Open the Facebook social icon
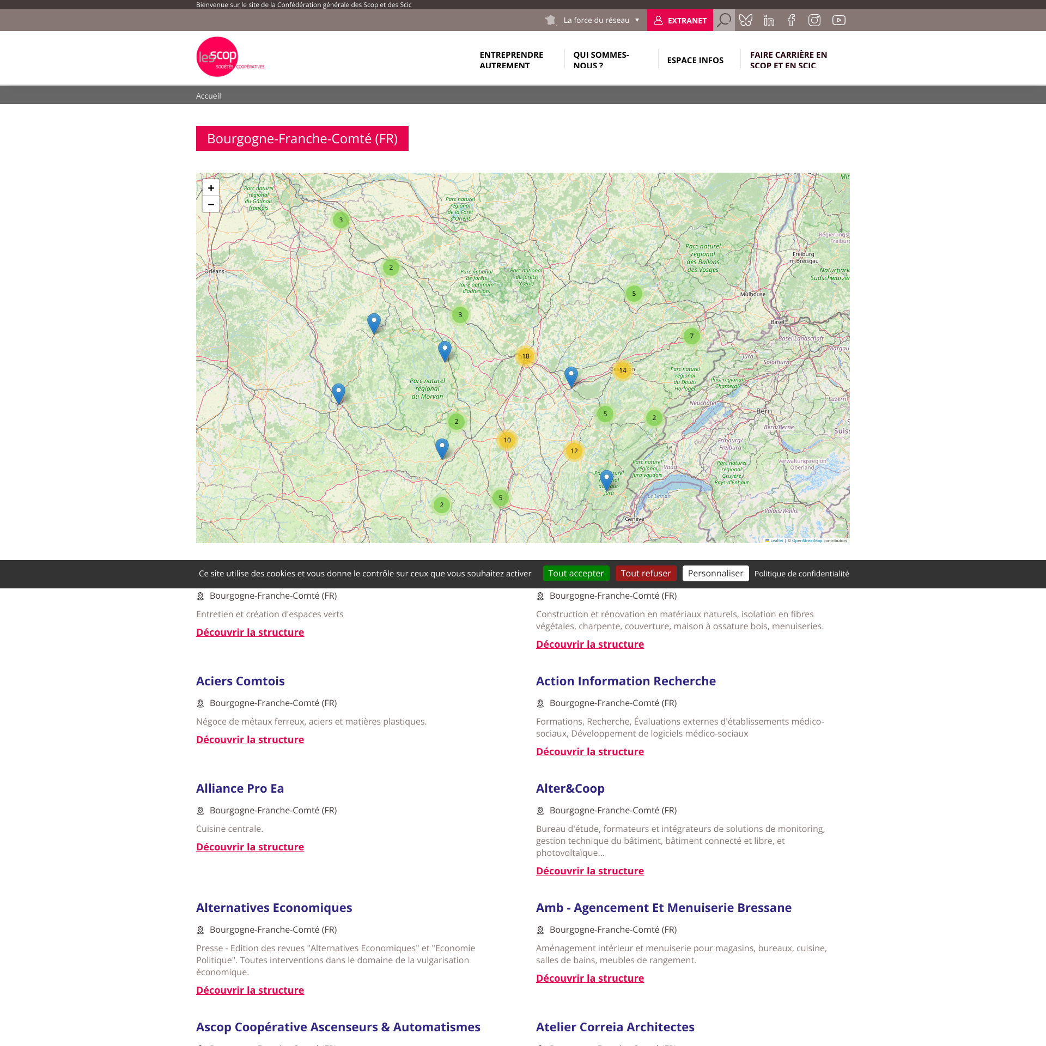 click(792, 20)
